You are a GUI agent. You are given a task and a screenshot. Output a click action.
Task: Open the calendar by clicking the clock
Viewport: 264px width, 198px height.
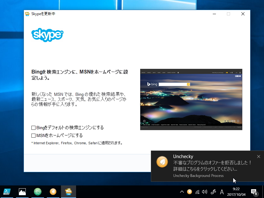click(x=236, y=192)
